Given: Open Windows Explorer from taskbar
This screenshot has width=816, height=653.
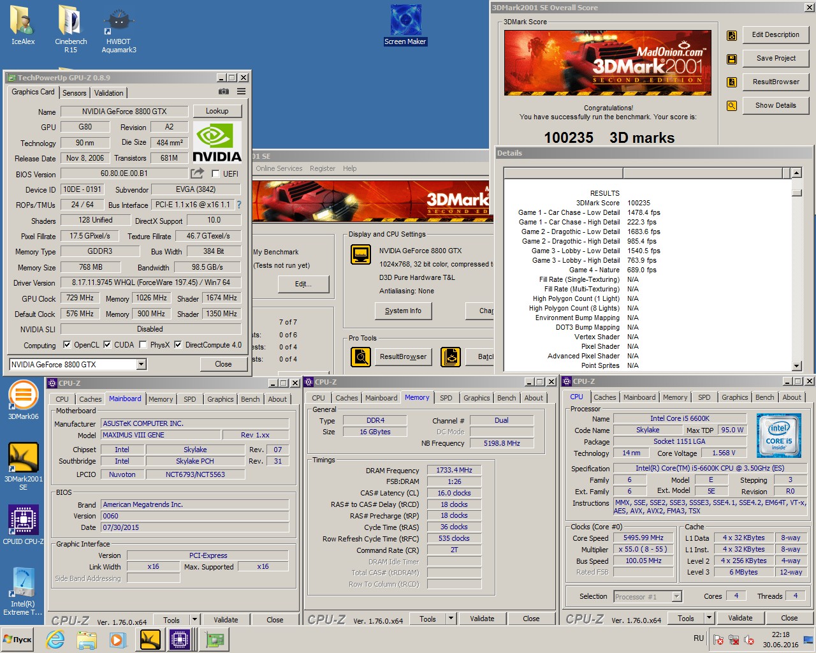Looking at the screenshot, I should (x=86, y=640).
